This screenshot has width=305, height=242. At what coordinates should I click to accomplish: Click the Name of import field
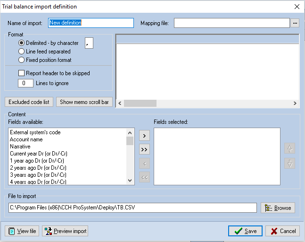pyautogui.click(x=91, y=23)
